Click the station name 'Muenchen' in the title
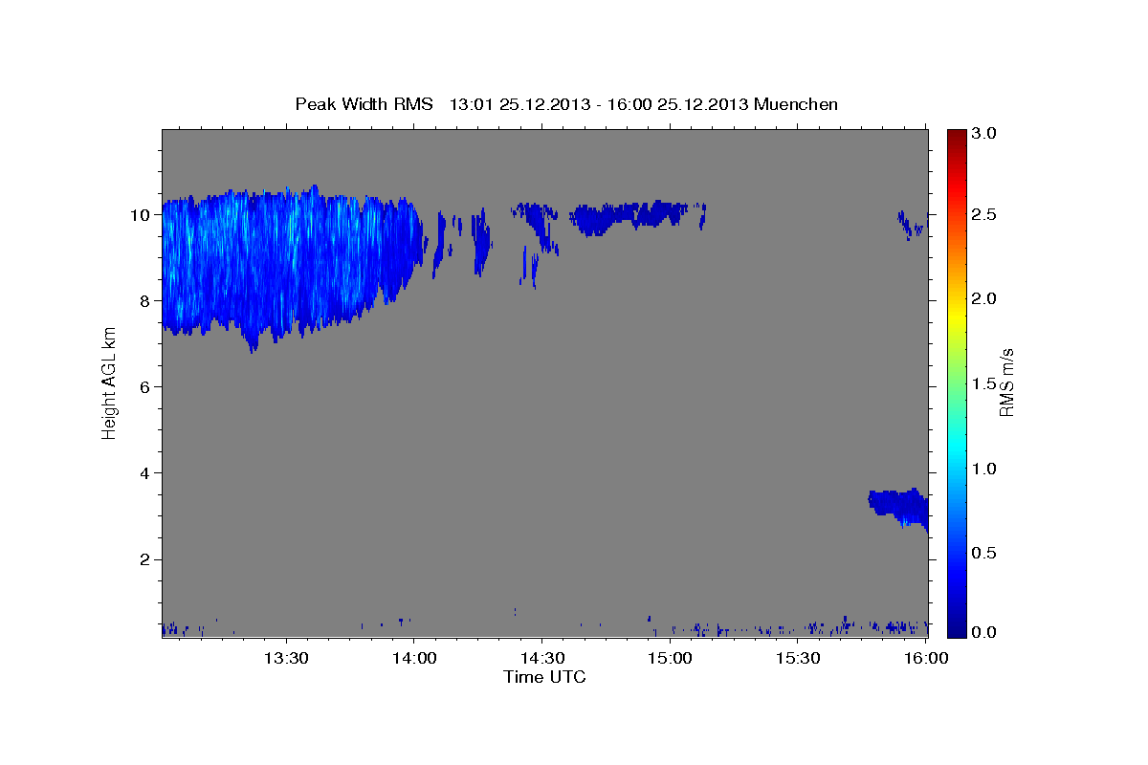 pos(796,104)
